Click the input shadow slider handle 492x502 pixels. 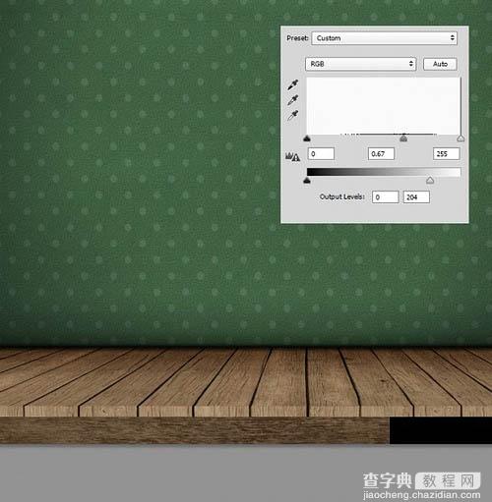click(x=307, y=139)
